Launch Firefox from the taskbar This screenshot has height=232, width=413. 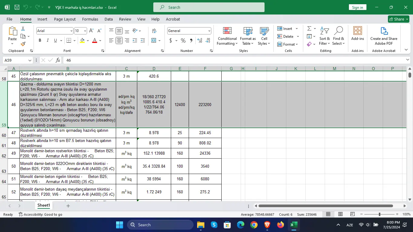coord(281,225)
